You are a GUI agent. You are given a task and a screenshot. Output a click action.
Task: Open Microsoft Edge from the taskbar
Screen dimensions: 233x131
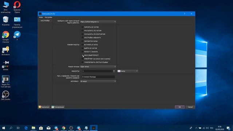click(26, 128)
